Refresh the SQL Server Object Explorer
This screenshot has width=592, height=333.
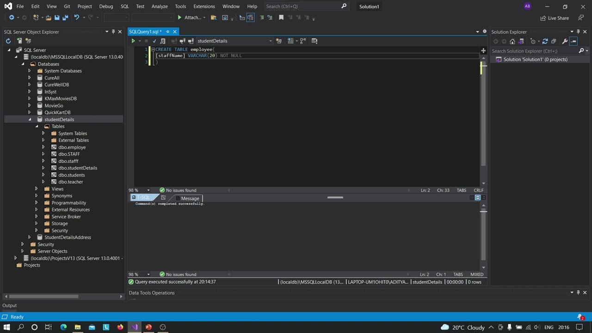point(8,41)
